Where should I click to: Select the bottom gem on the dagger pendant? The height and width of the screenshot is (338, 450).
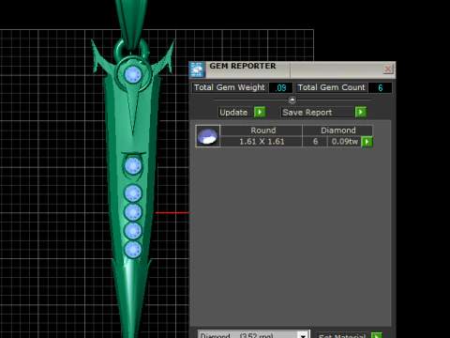coord(133,250)
